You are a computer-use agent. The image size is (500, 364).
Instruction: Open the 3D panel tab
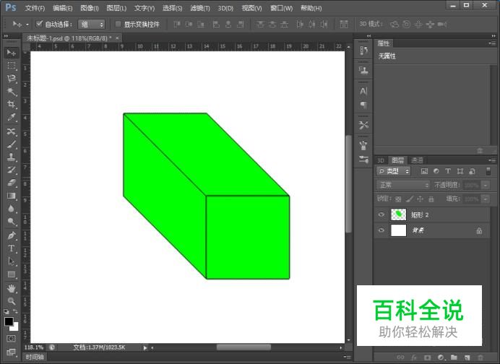click(x=381, y=160)
